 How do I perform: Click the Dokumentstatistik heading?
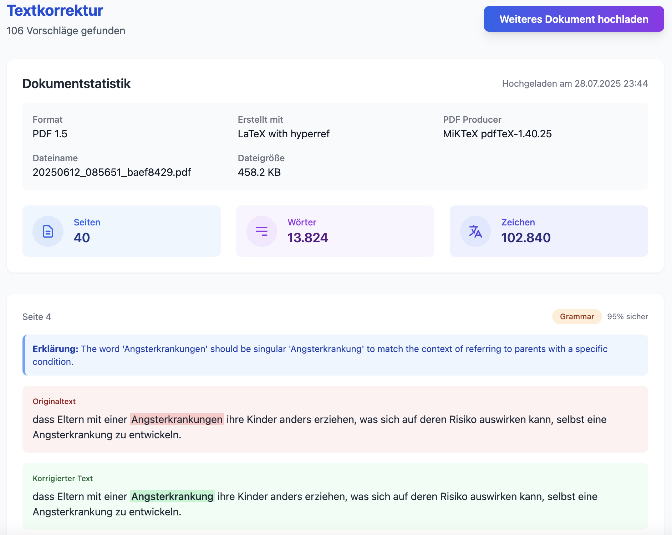click(x=76, y=83)
